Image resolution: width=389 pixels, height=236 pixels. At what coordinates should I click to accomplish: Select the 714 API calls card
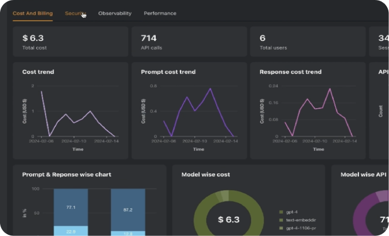click(x=189, y=42)
